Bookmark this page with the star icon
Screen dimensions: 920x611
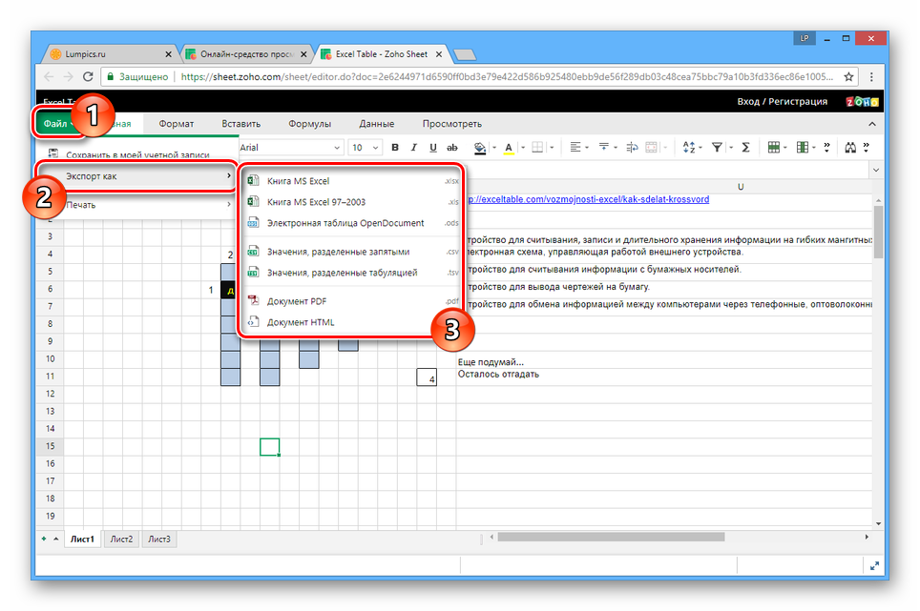(848, 77)
